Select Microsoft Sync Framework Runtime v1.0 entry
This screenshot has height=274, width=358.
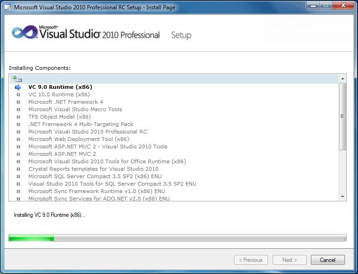coord(96,191)
